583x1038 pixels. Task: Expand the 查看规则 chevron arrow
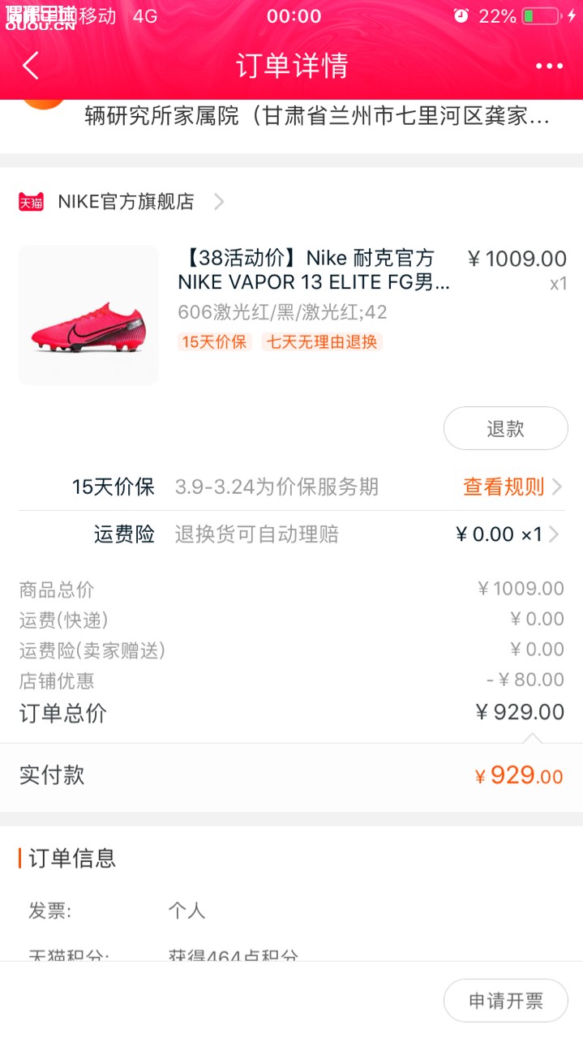click(x=557, y=487)
